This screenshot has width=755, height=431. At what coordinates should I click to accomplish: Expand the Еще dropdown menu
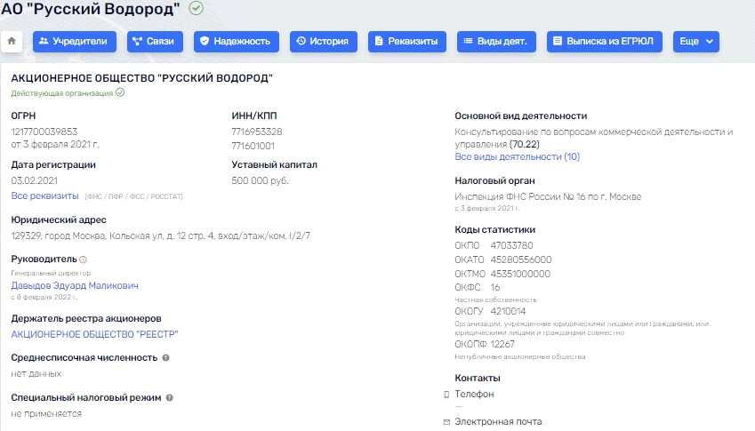tap(695, 42)
